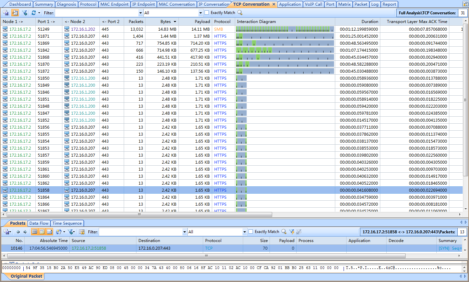Click the autoscroll lock icon in packets toolbar
Screen dimensions: 469x282
(82, 232)
